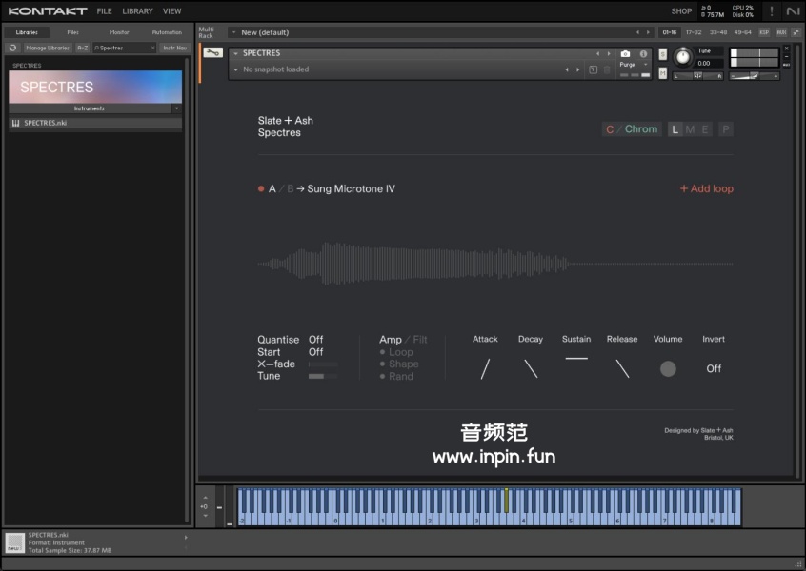Screen dimensions: 806x571
Task: Switch to the Automation tab
Action: (167, 32)
